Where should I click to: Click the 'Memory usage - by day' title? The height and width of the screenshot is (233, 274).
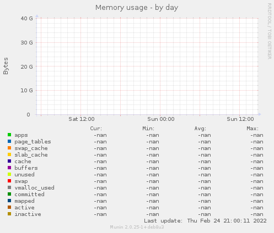[x=137, y=8]
